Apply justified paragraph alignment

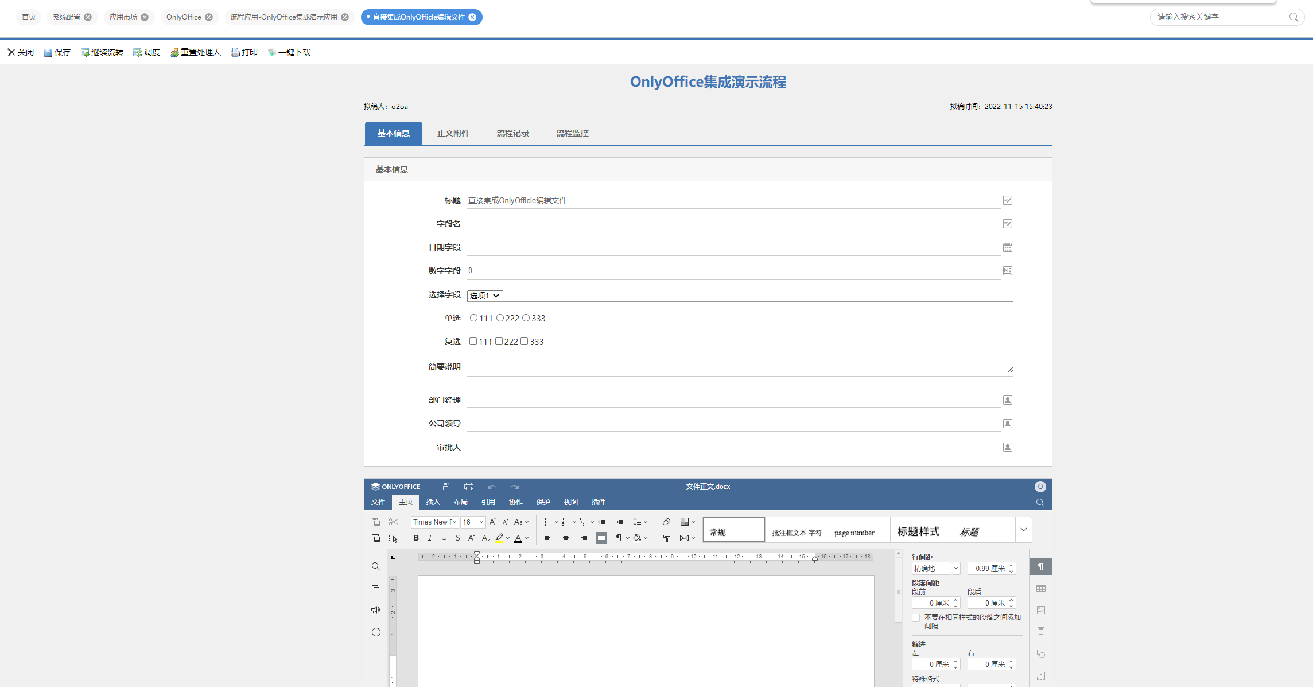point(601,538)
